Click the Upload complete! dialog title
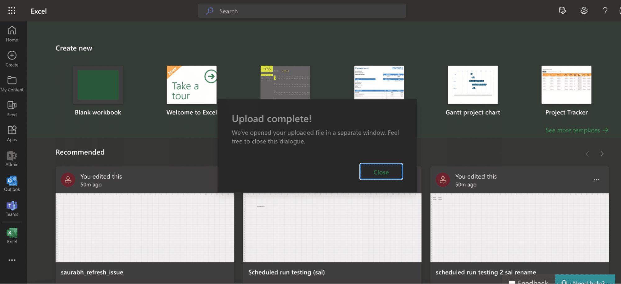The height and width of the screenshot is (284, 621). click(x=272, y=119)
